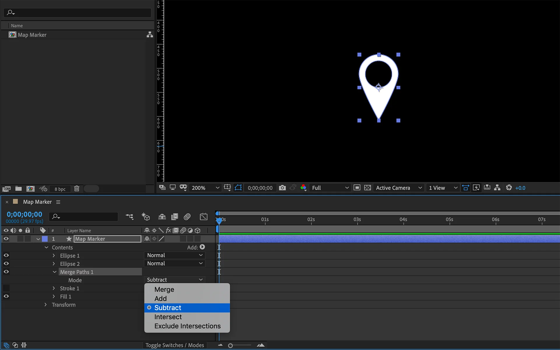Screen dimensions: 560x350
Task: Click the Map Marker layer label color
Action: (x=45, y=239)
